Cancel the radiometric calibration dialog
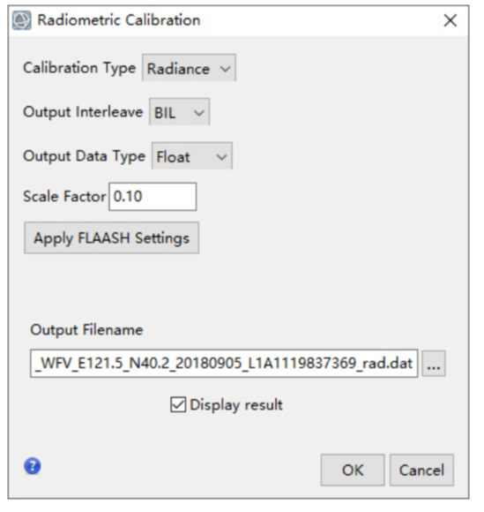 coord(421,471)
